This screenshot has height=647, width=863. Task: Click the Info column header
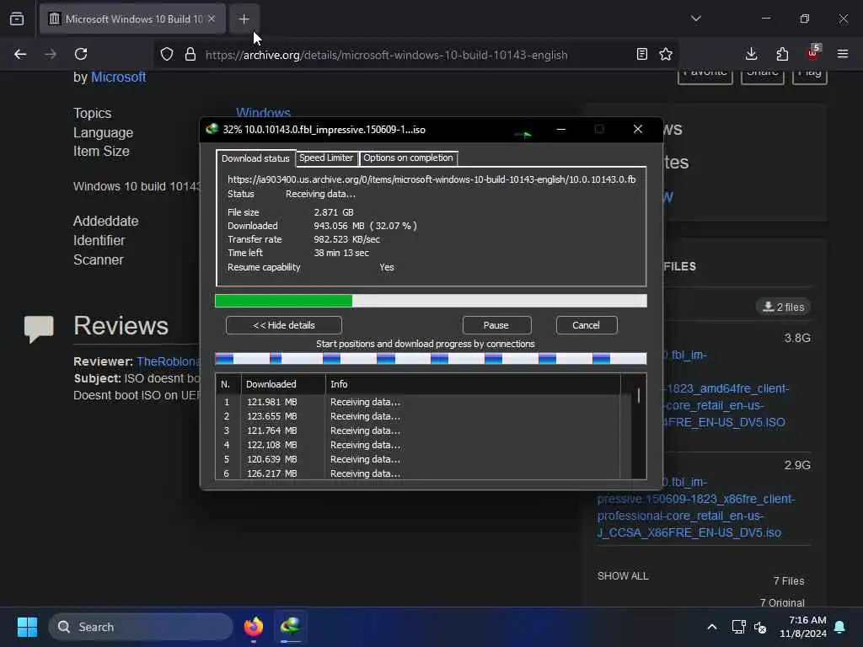click(473, 384)
